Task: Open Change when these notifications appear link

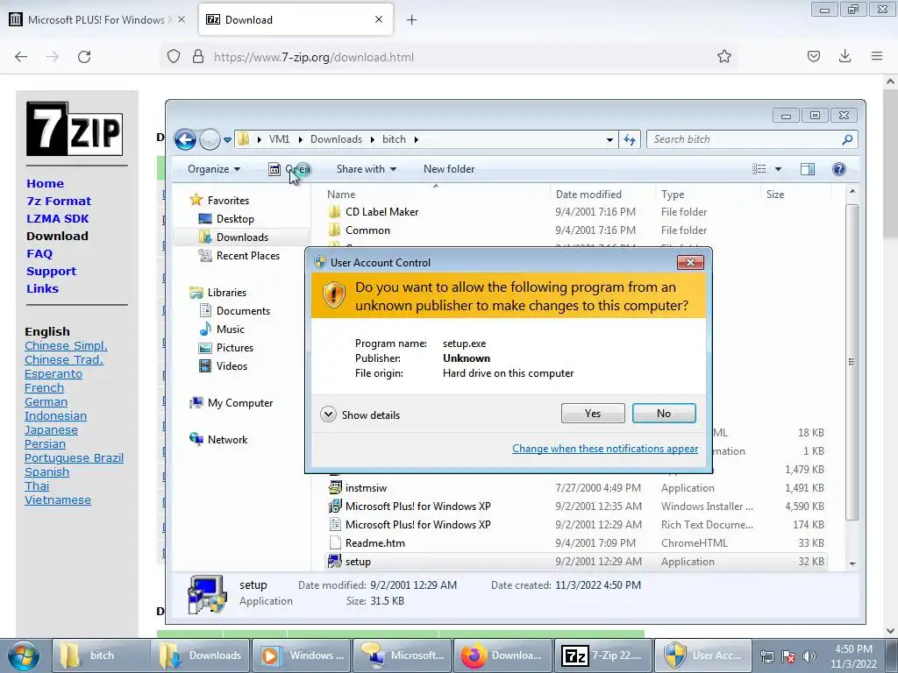Action: pos(605,449)
